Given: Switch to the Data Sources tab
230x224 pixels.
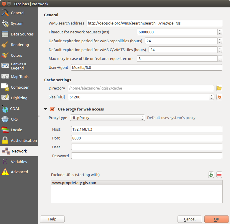Looking at the screenshot, I should [22, 34].
